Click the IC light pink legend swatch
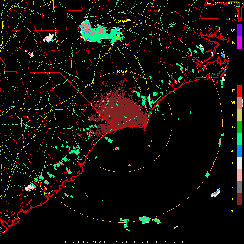The image size is (244, 244). 239,175
